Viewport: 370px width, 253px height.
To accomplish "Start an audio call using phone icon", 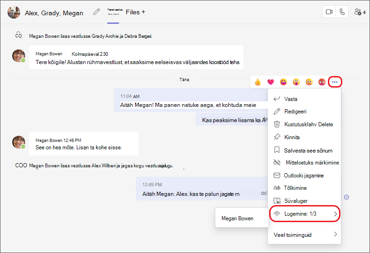I will tap(342, 12).
